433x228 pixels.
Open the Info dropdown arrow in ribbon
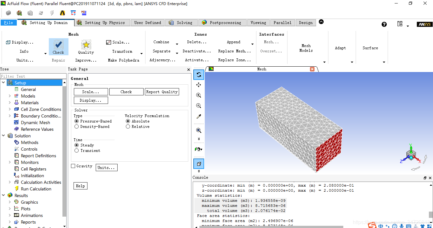(x=45, y=53)
